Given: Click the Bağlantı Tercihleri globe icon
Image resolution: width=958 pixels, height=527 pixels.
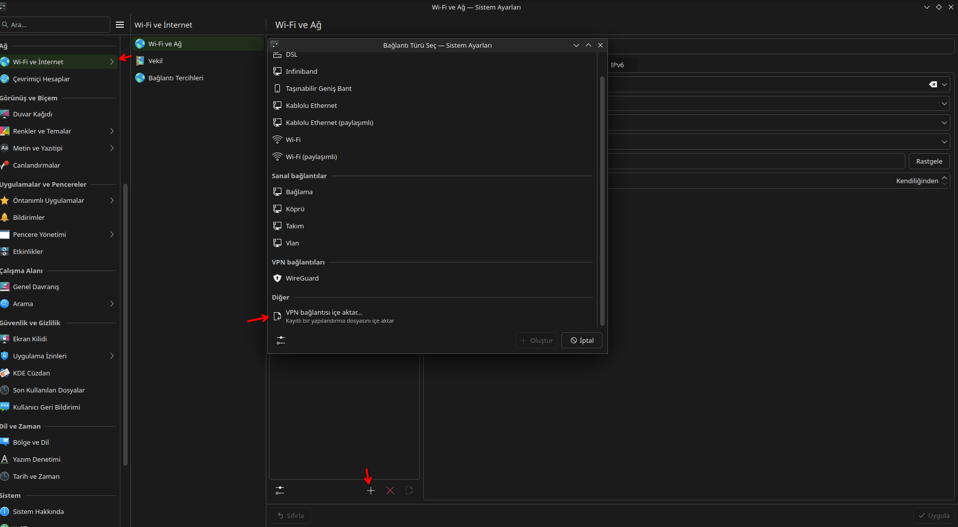Looking at the screenshot, I should 140,78.
